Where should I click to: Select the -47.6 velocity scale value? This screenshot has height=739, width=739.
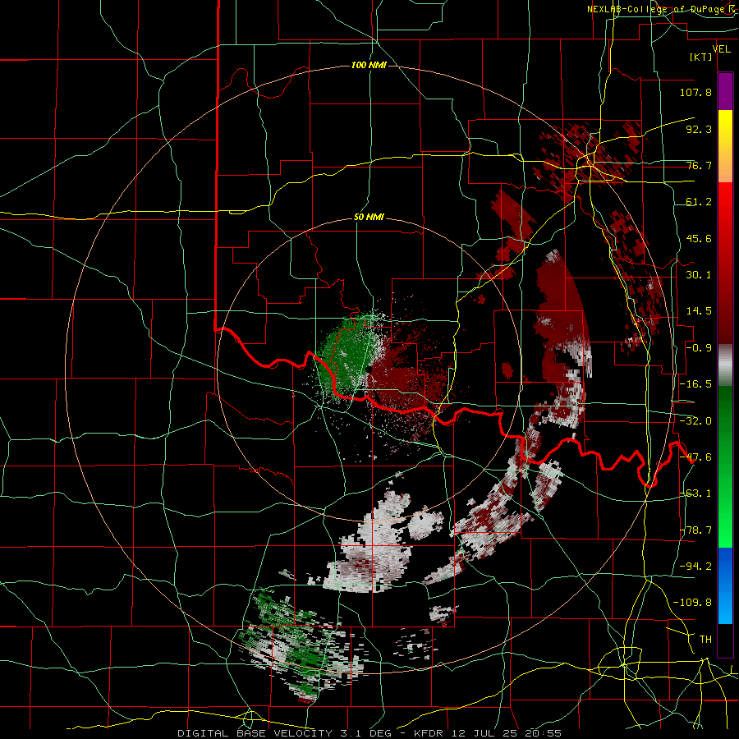tap(695, 457)
